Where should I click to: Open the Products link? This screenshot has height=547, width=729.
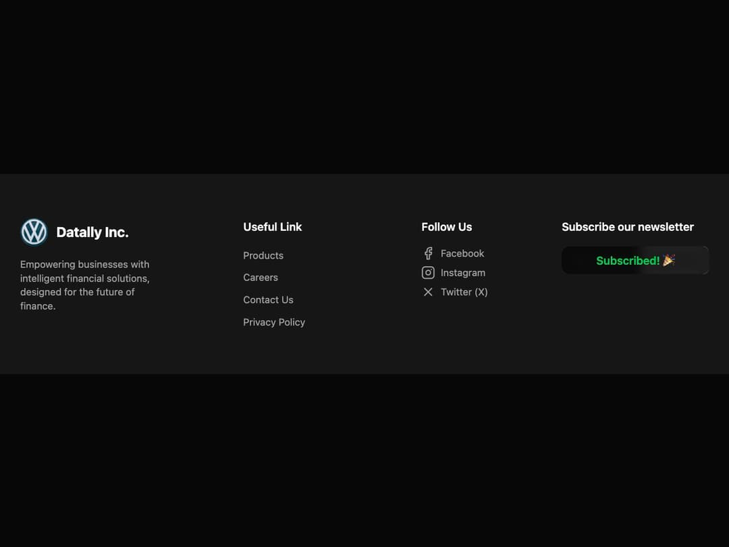coord(263,255)
